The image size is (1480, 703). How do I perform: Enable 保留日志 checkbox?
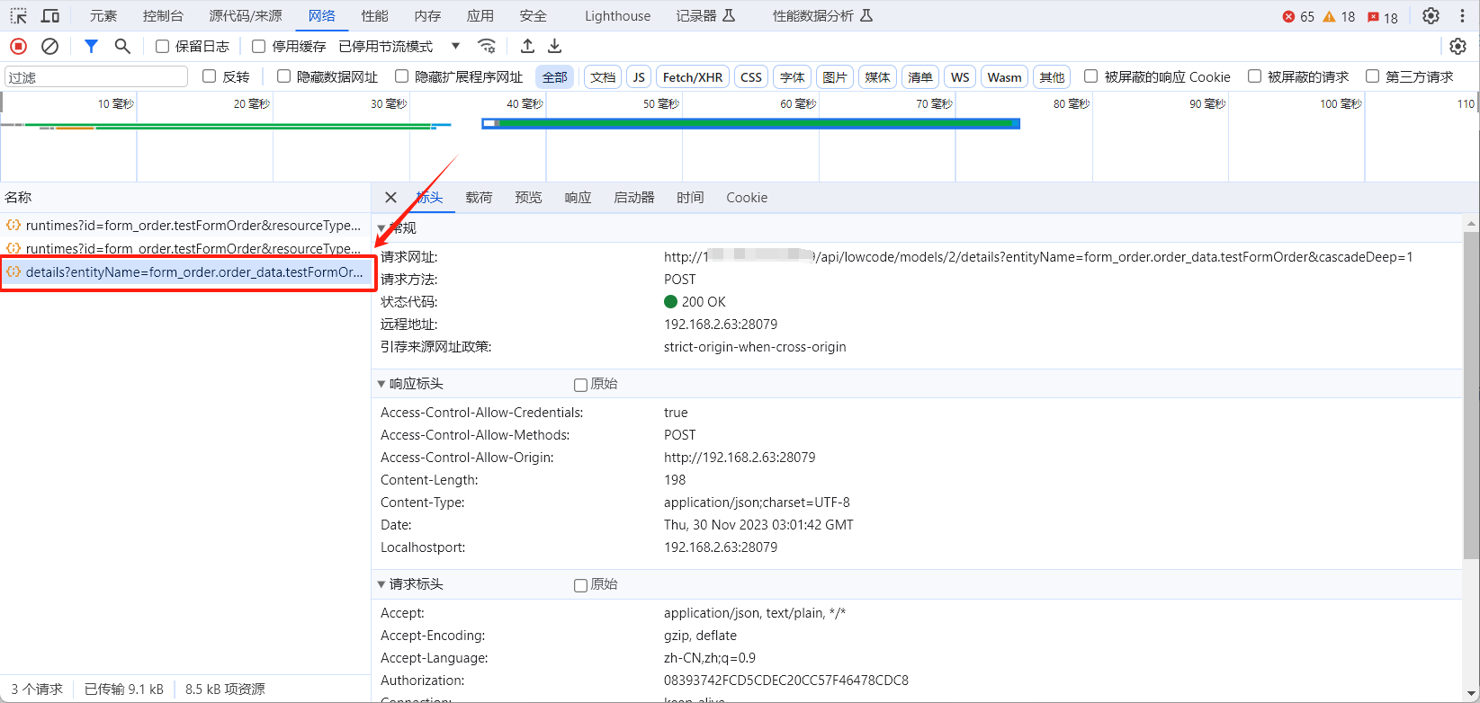(163, 47)
